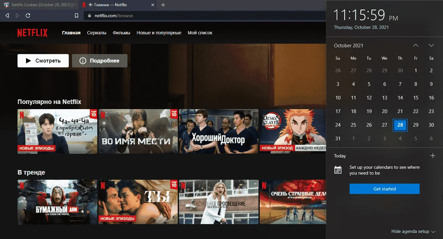The width and height of the screenshot is (443, 239).
Task: Click the В тренде row title
Action: click(31, 172)
